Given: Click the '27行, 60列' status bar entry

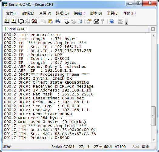Looking at the screenshot, I should tap(103, 147).
